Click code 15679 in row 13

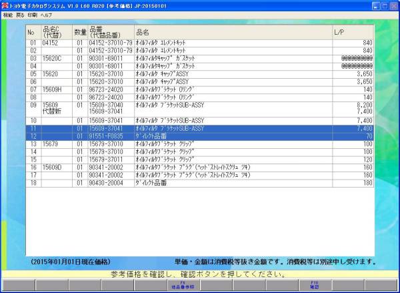click(50, 144)
